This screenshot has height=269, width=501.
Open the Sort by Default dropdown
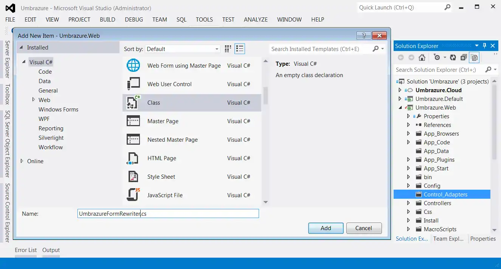tap(183, 49)
